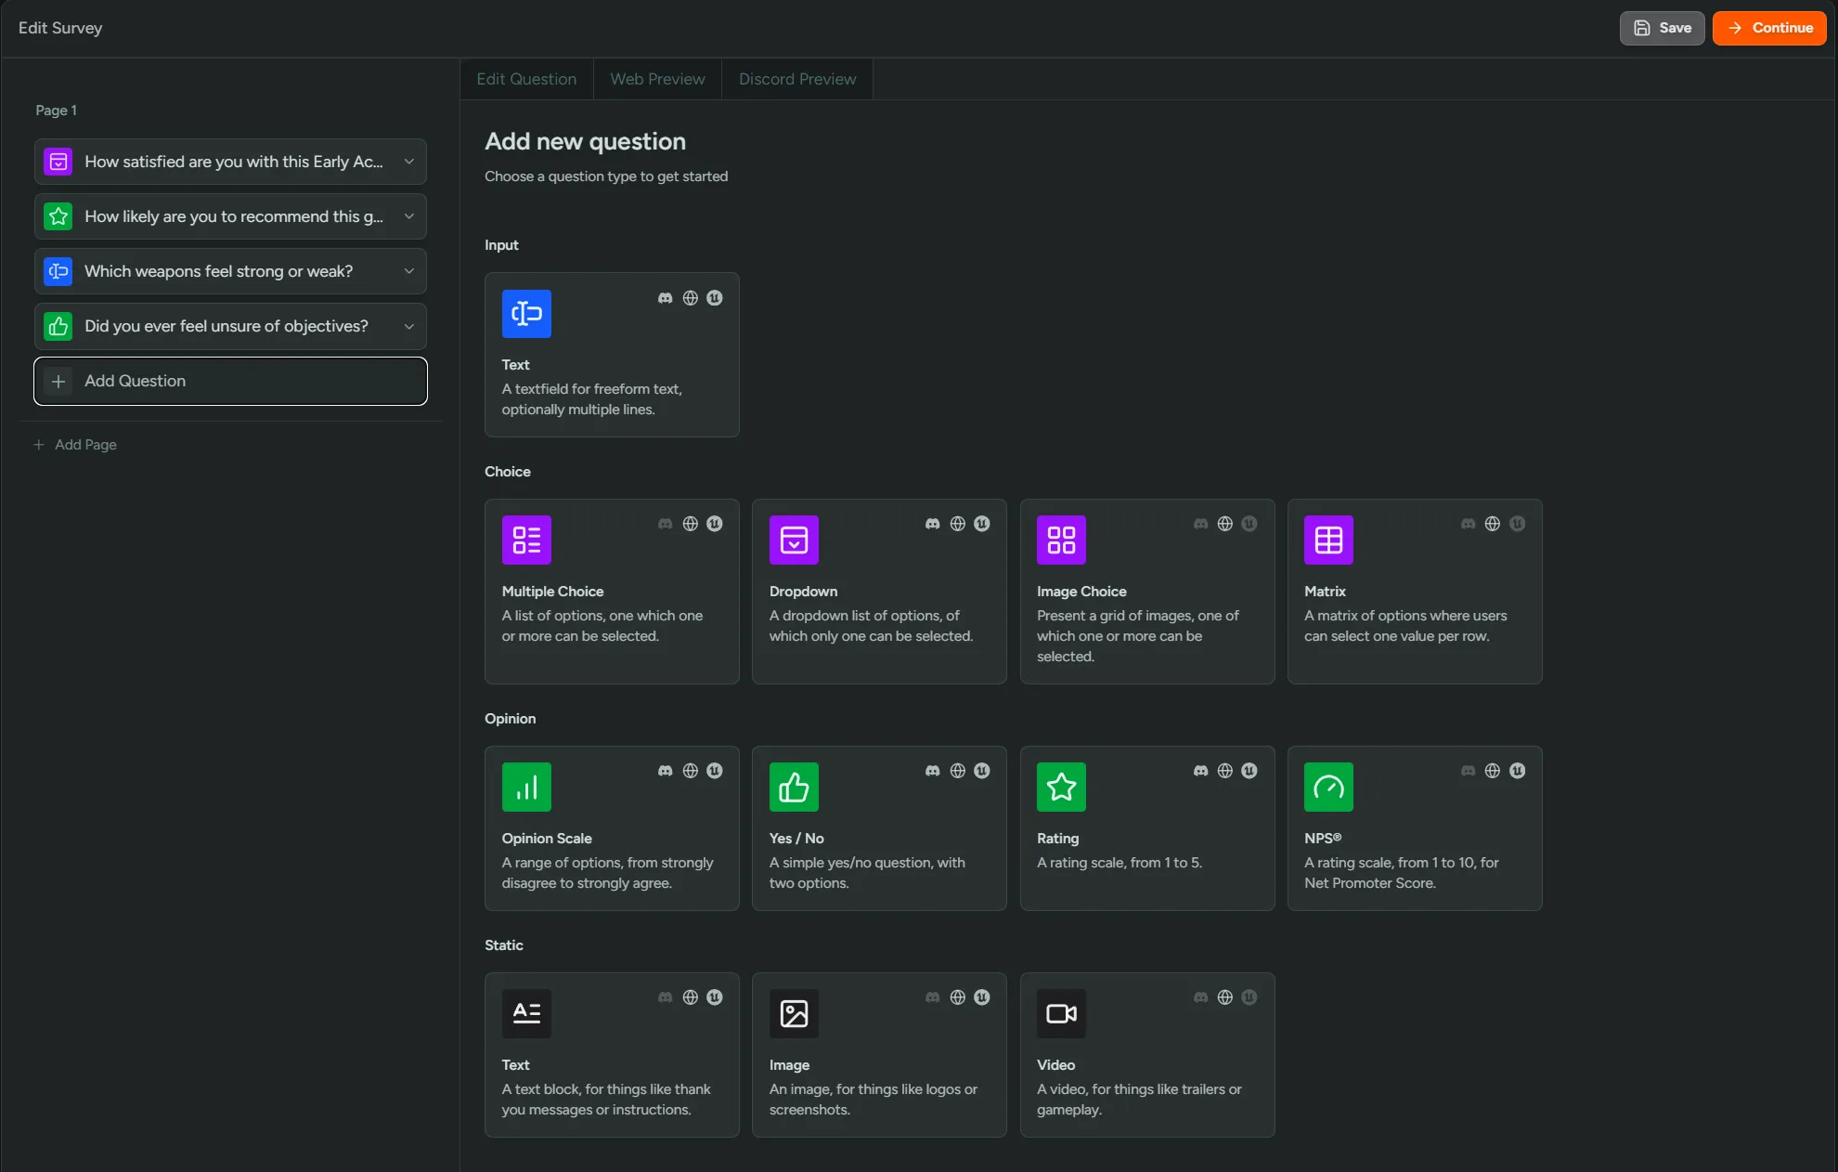Click the Save button

[1662, 28]
